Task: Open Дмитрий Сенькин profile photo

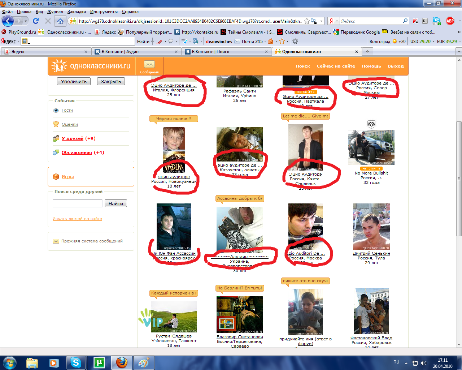Action: pos(371,227)
